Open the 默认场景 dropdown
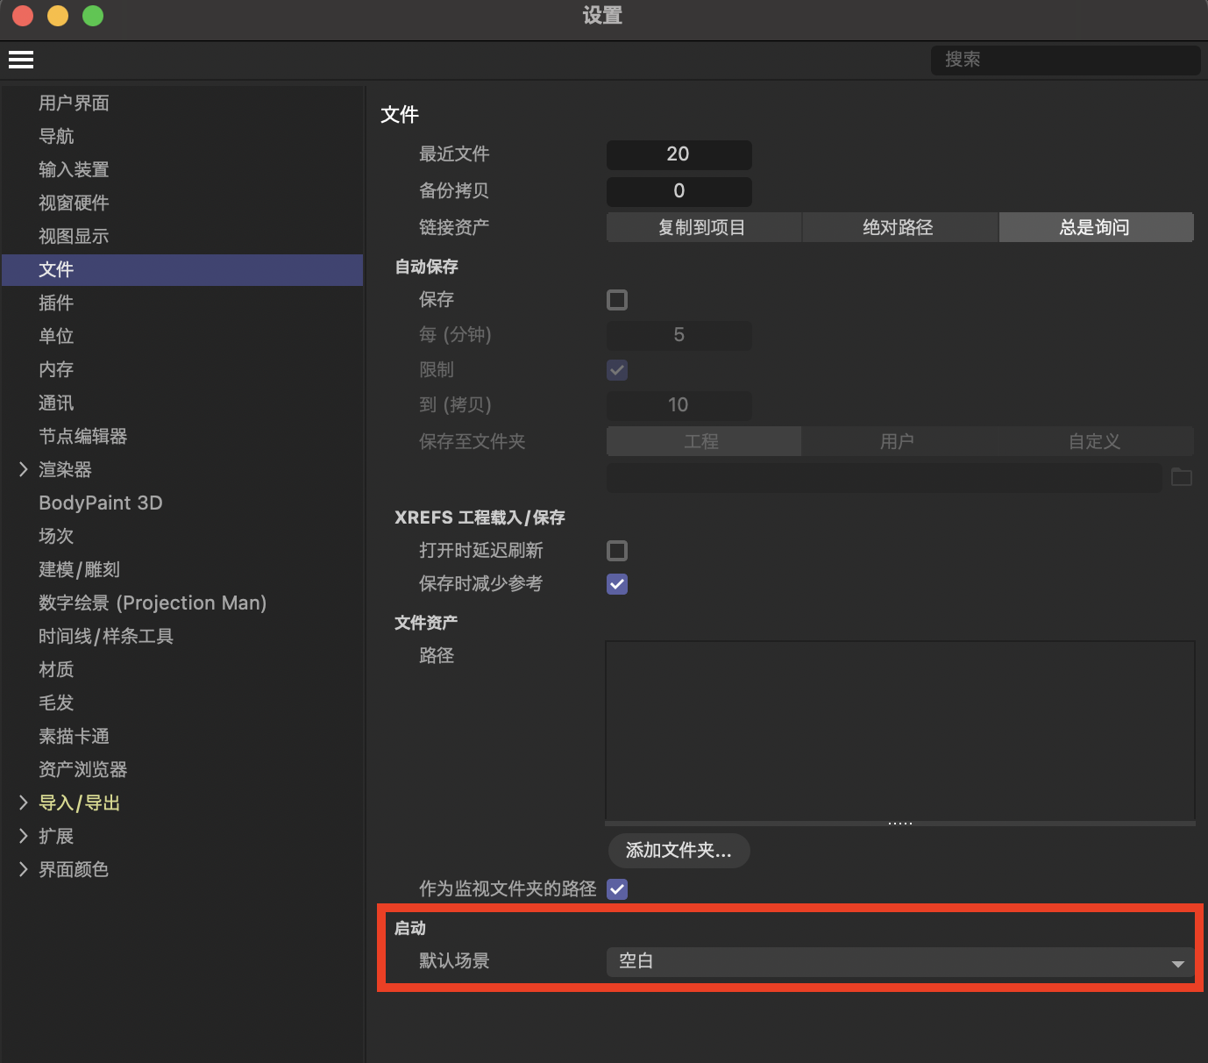Image resolution: width=1208 pixels, height=1063 pixels. tap(900, 961)
